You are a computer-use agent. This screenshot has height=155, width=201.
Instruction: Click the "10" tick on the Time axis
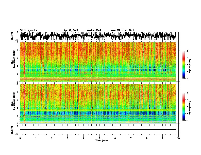(178, 138)
